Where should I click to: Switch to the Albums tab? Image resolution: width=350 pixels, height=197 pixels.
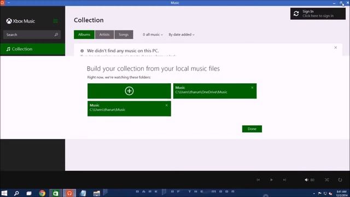point(84,34)
